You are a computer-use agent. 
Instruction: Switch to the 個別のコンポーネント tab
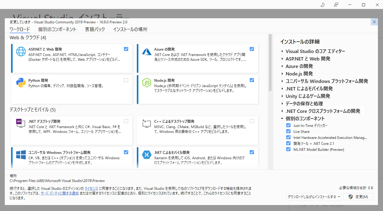coord(57,29)
